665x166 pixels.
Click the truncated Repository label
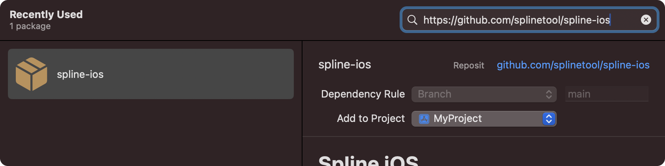click(468, 66)
